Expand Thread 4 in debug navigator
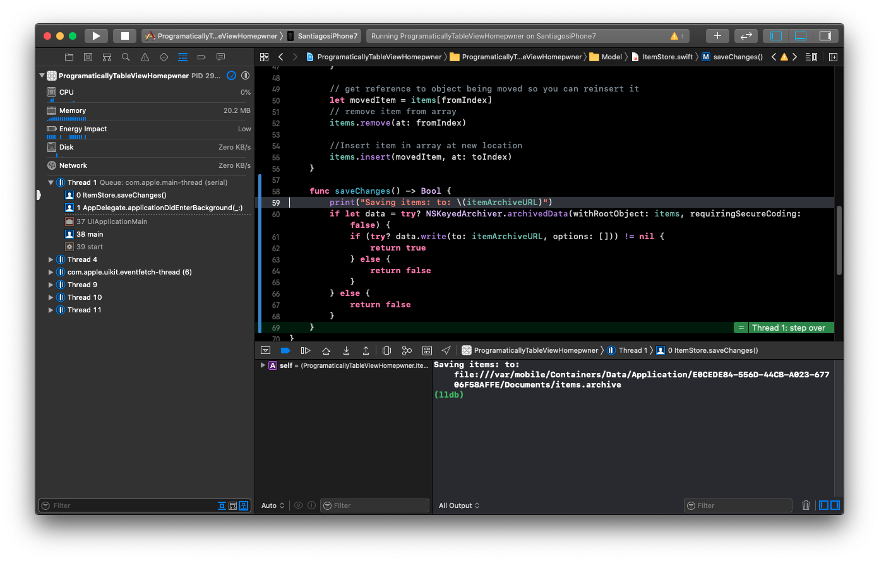 click(51, 259)
